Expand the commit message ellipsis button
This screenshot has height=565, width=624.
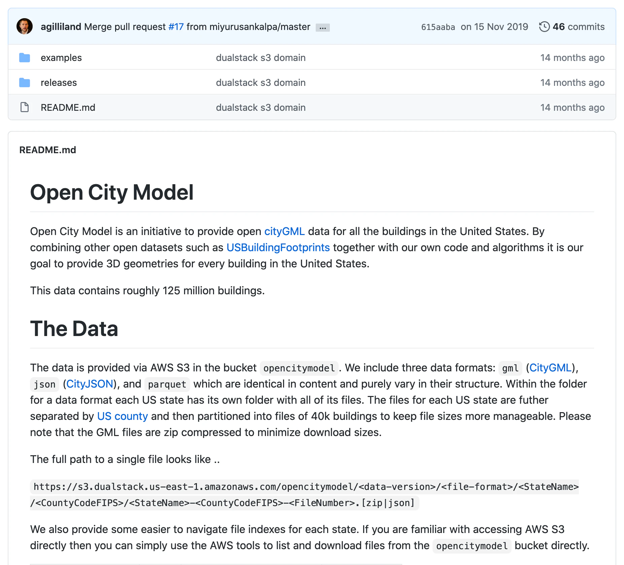322,28
